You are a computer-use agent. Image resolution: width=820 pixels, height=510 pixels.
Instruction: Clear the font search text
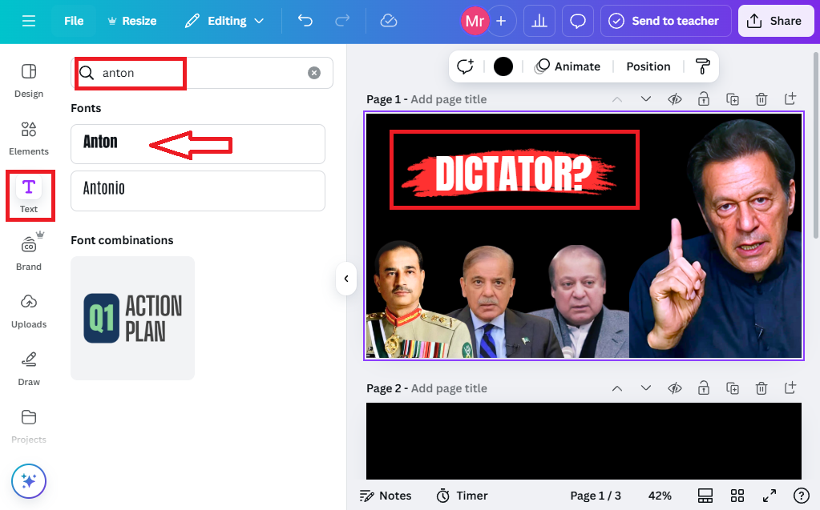(x=314, y=73)
